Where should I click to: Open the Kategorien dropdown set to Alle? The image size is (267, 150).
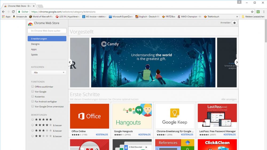(x=49, y=72)
